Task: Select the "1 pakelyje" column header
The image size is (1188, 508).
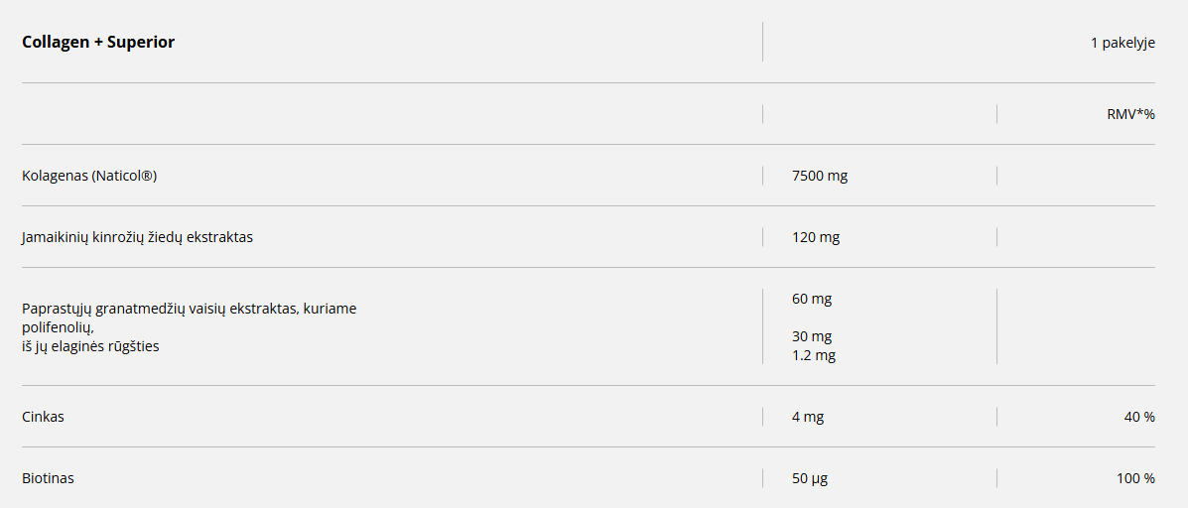Action: click(x=1122, y=43)
